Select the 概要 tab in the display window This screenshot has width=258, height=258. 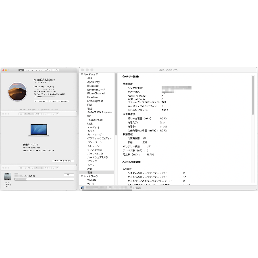[21, 114]
